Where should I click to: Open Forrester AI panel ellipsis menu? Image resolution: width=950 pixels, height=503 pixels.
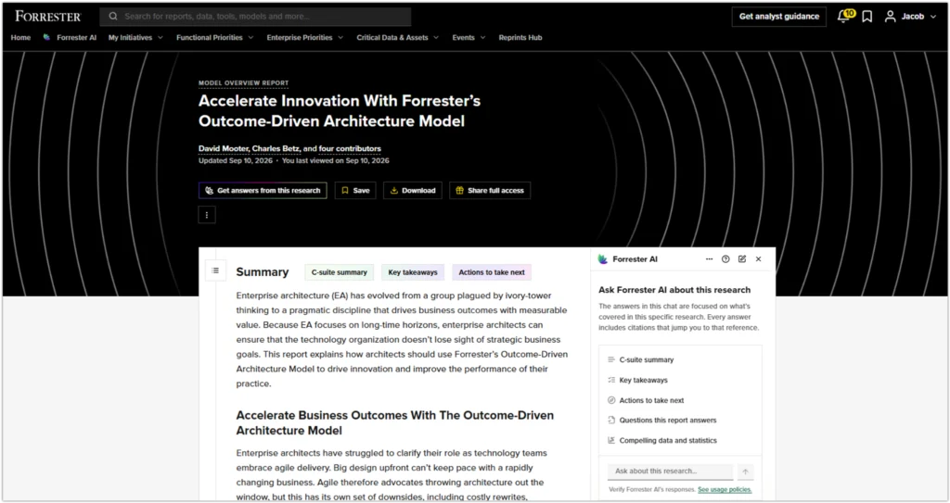click(709, 259)
